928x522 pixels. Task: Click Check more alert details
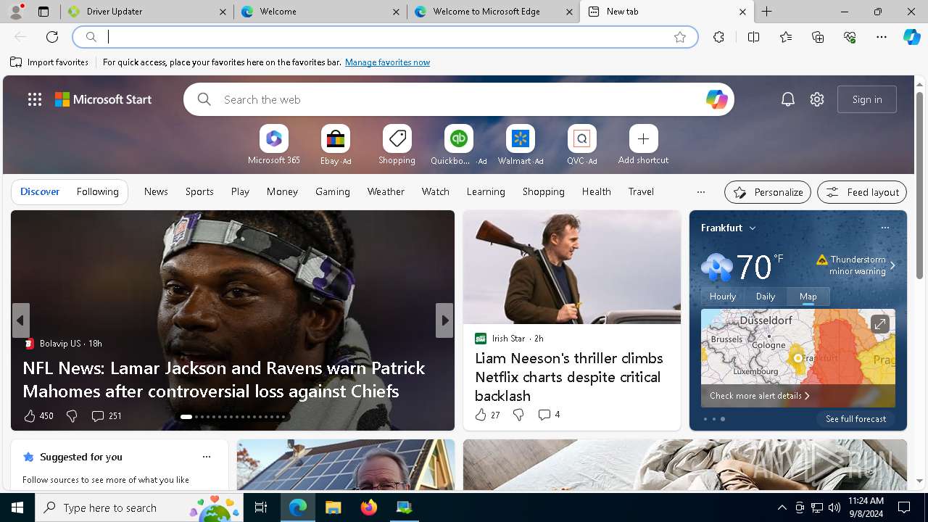pos(759,396)
